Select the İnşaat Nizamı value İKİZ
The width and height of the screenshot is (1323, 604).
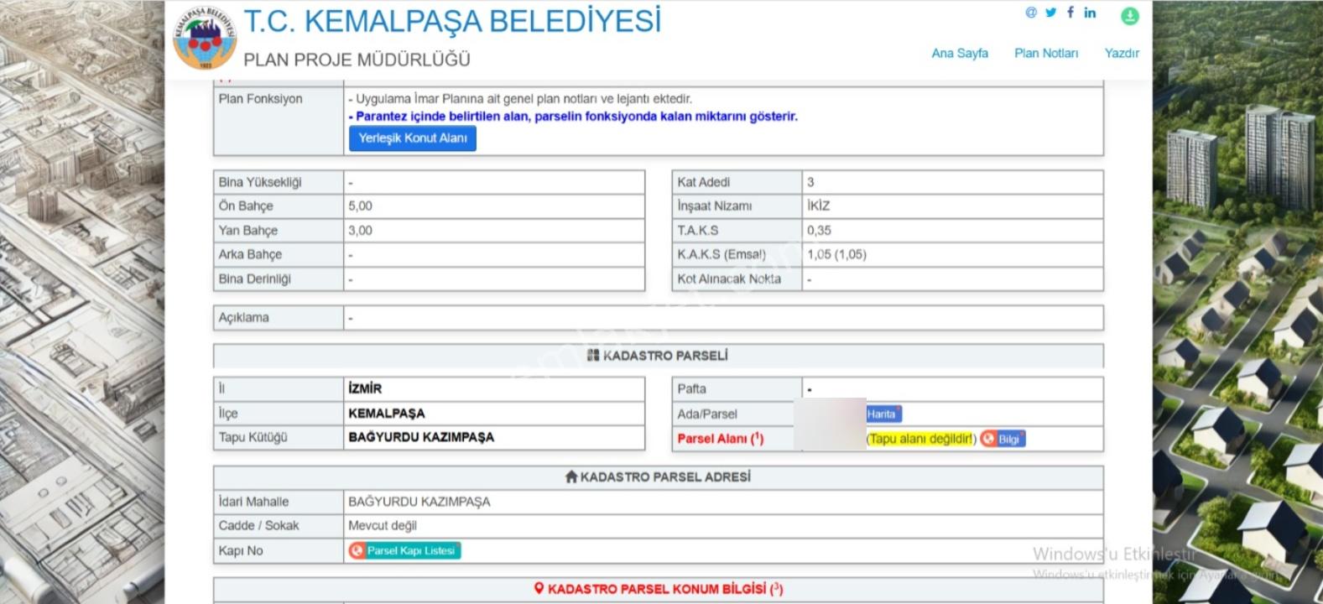coord(818,206)
